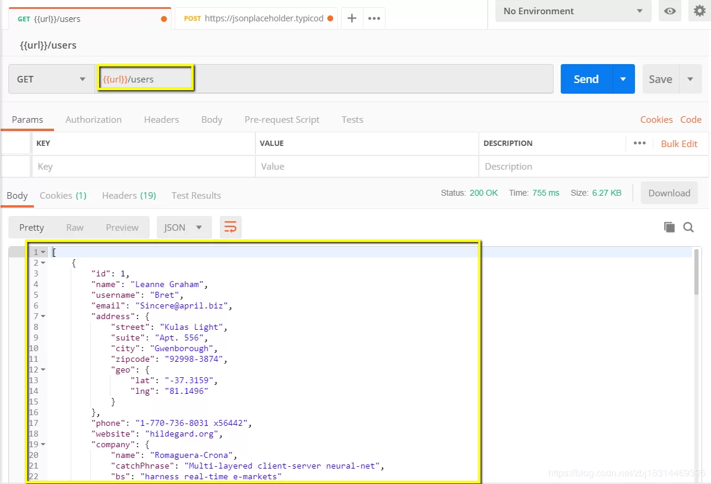This screenshot has width=711, height=484.
Task: Toggle line wrap icon in response toolbar
Action: [230, 227]
